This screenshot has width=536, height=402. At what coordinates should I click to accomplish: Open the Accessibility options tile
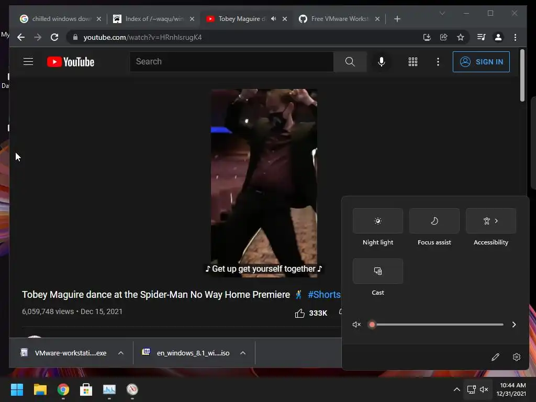[491, 221]
